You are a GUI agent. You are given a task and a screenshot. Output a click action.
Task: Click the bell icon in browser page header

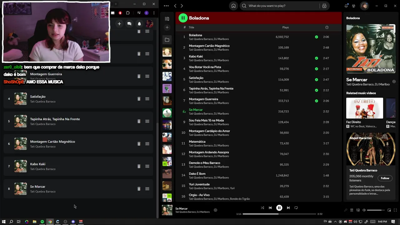[139, 24]
